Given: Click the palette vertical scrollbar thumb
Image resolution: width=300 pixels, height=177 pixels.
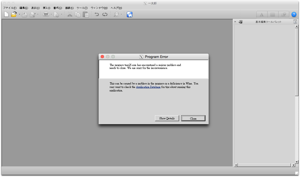Looking at the screenshot, I should [297, 62].
